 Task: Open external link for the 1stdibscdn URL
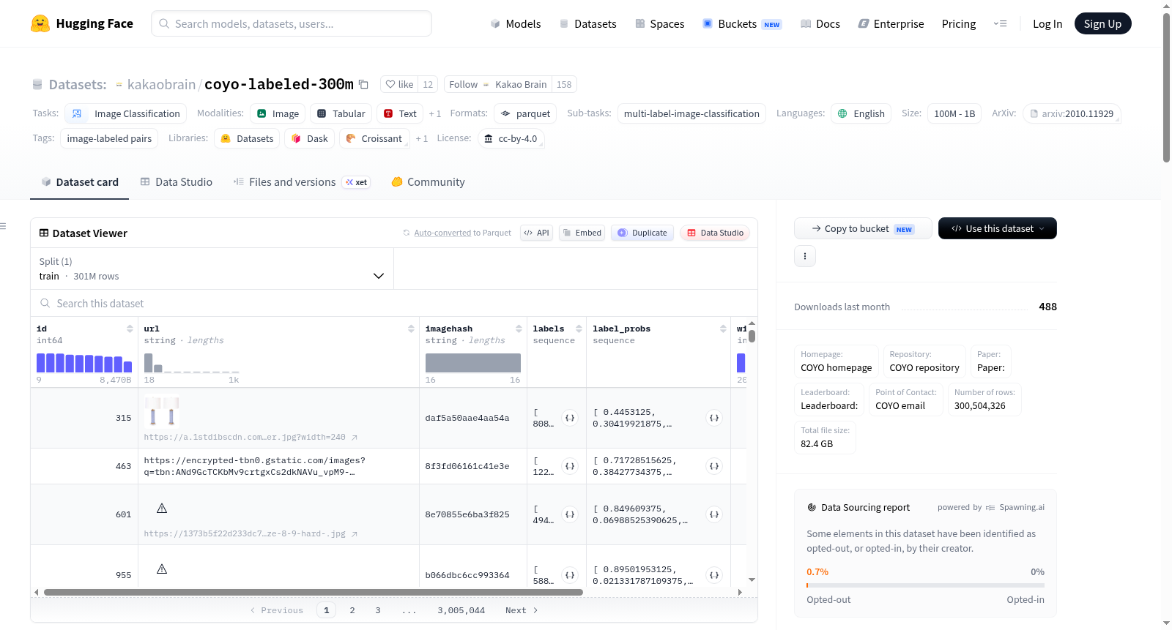(355, 438)
